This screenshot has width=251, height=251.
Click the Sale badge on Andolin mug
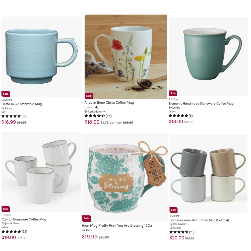(89, 96)
